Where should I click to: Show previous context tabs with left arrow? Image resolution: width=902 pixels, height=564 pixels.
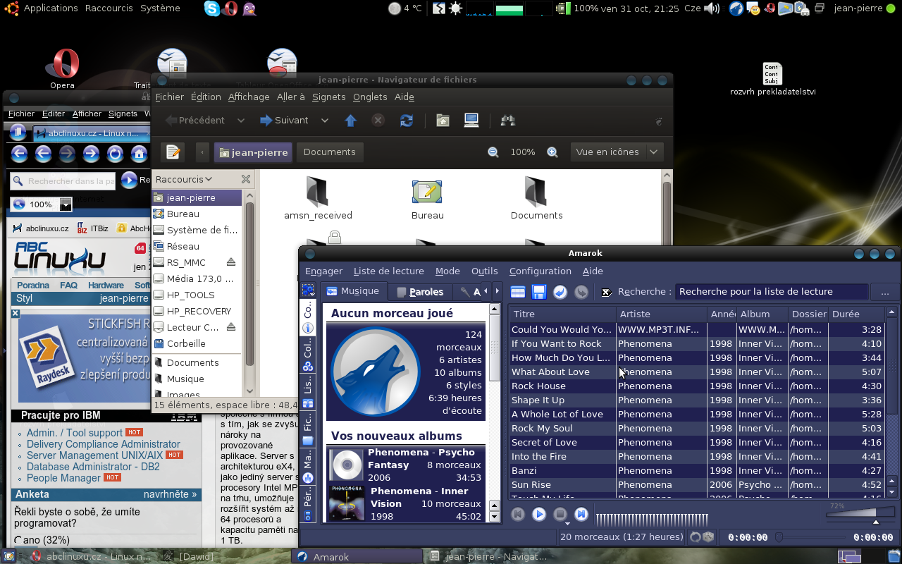486,291
